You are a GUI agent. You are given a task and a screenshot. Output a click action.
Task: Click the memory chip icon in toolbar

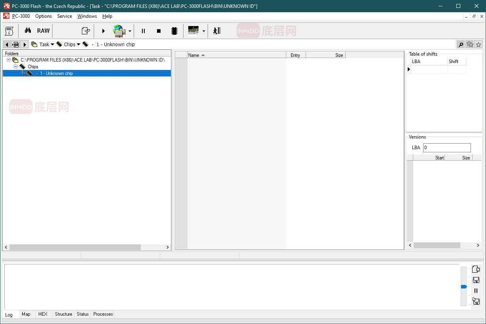point(174,31)
